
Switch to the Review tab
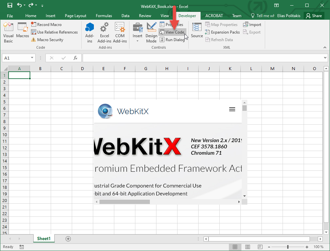click(x=145, y=16)
